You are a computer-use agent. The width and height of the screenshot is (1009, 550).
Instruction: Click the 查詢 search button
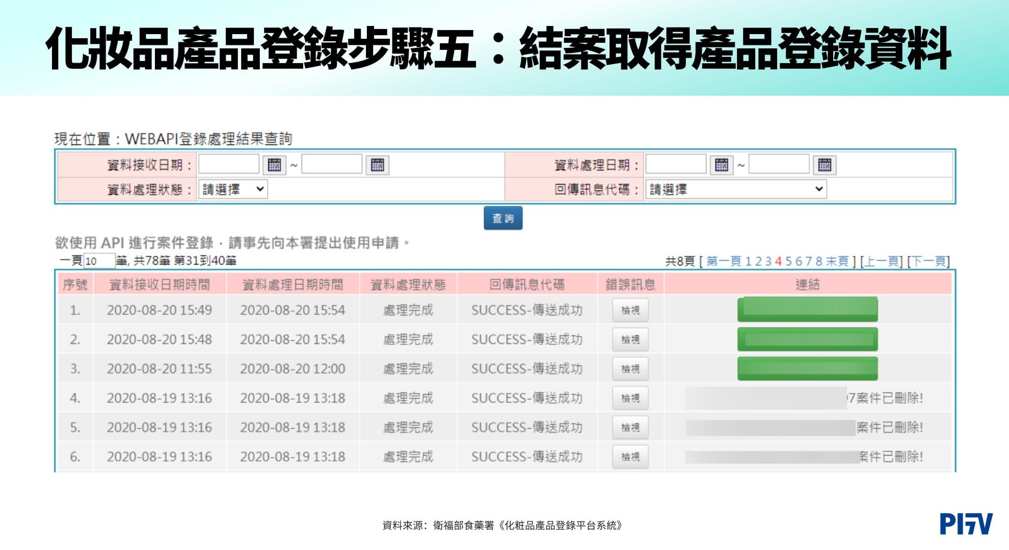(x=504, y=218)
